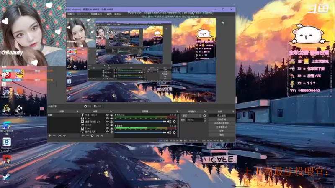Open the 工具(T) menu

[108, 14]
